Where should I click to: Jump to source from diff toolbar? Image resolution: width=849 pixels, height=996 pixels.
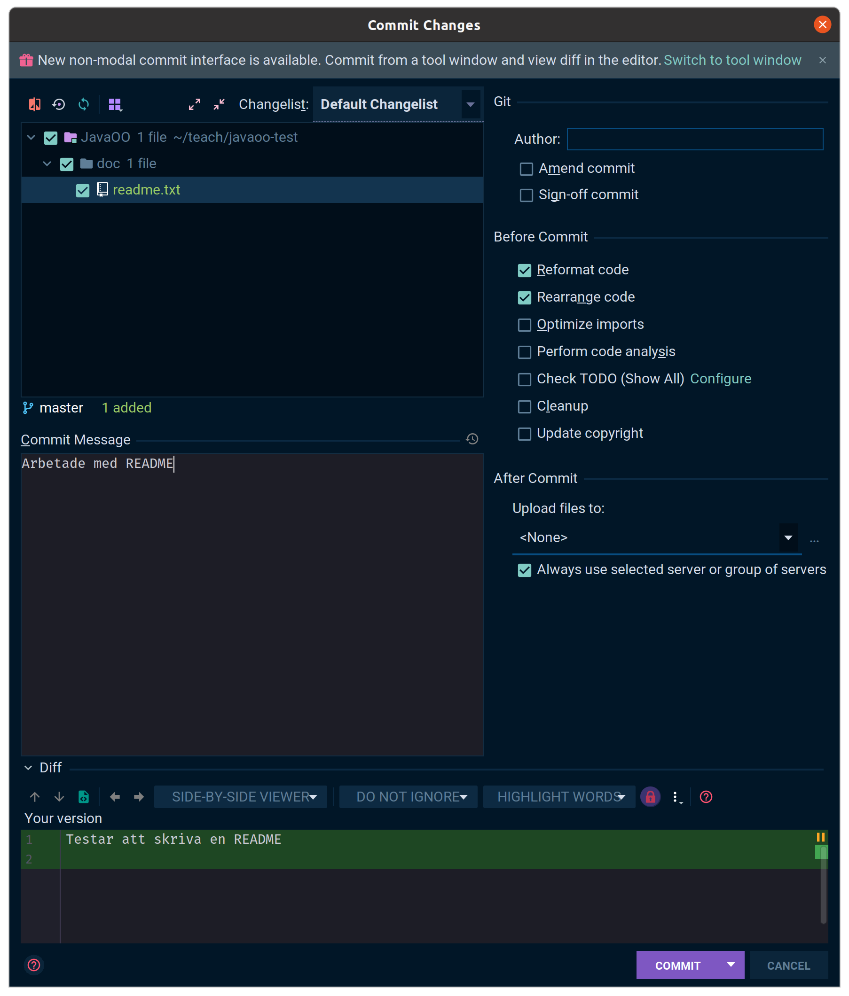point(84,796)
